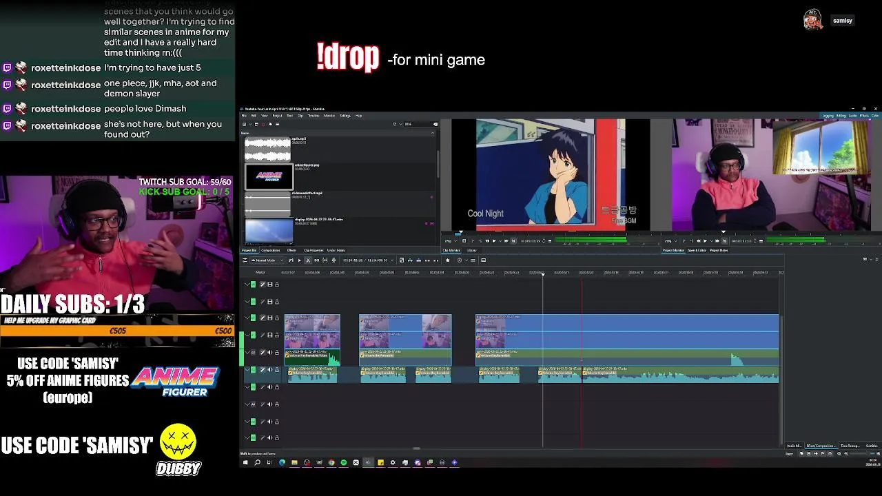Switch to the Library tab
Viewport: 882px width, 496px height.
[x=472, y=250]
